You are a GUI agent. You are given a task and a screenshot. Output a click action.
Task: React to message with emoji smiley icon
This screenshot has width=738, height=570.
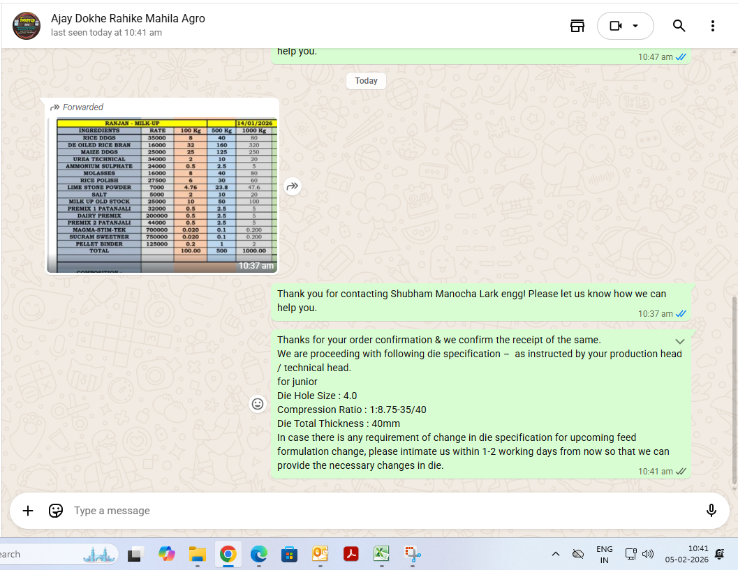[258, 404]
